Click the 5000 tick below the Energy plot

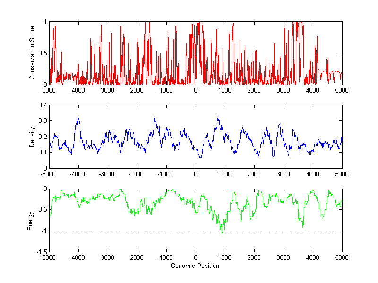342,257
